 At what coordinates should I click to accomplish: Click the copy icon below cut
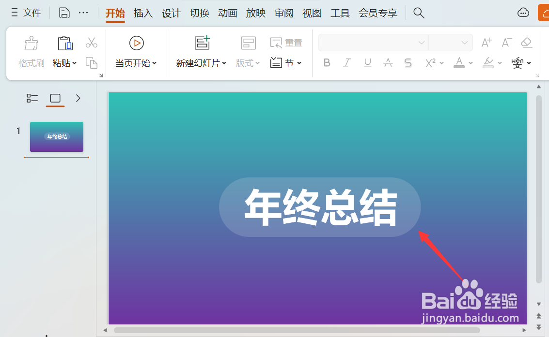[x=92, y=63]
